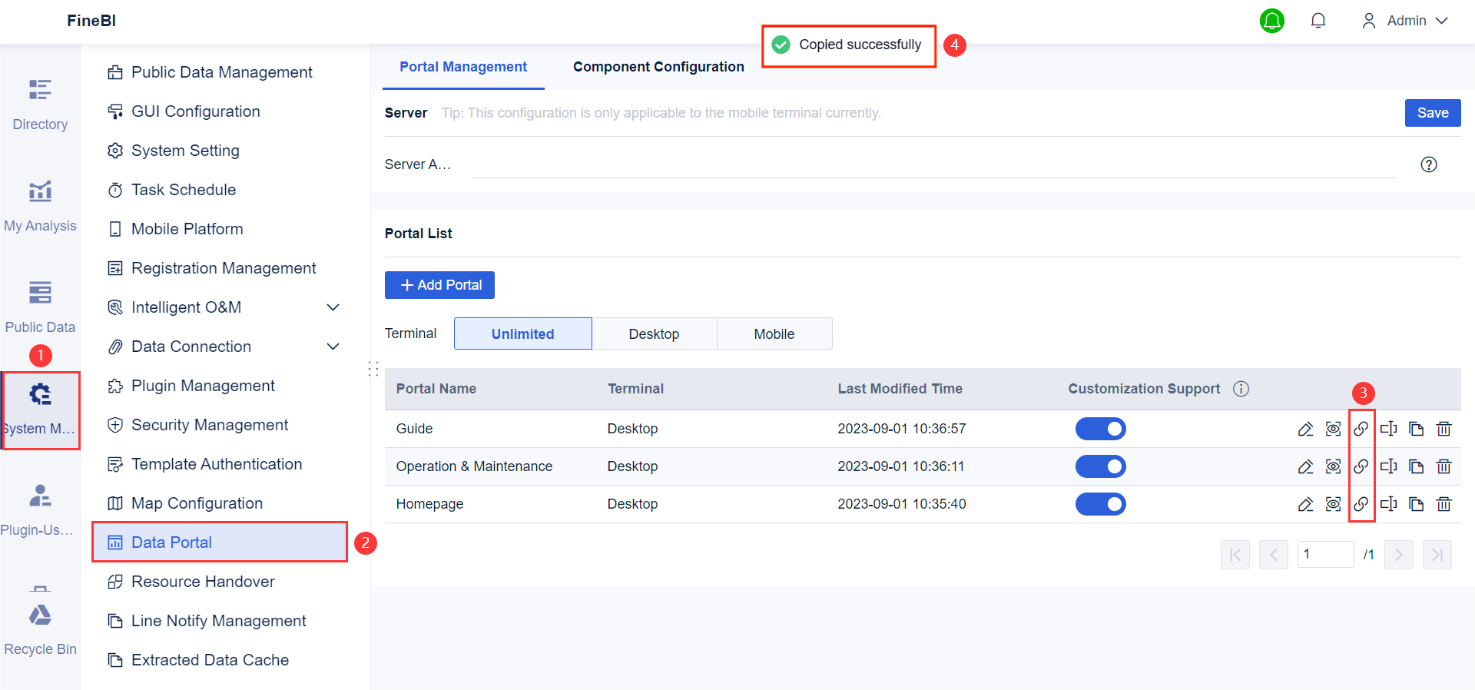1475x690 pixels.
Task: Click the preview icon for Guide portal
Action: pyautogui.click(x=1333, y=429)
